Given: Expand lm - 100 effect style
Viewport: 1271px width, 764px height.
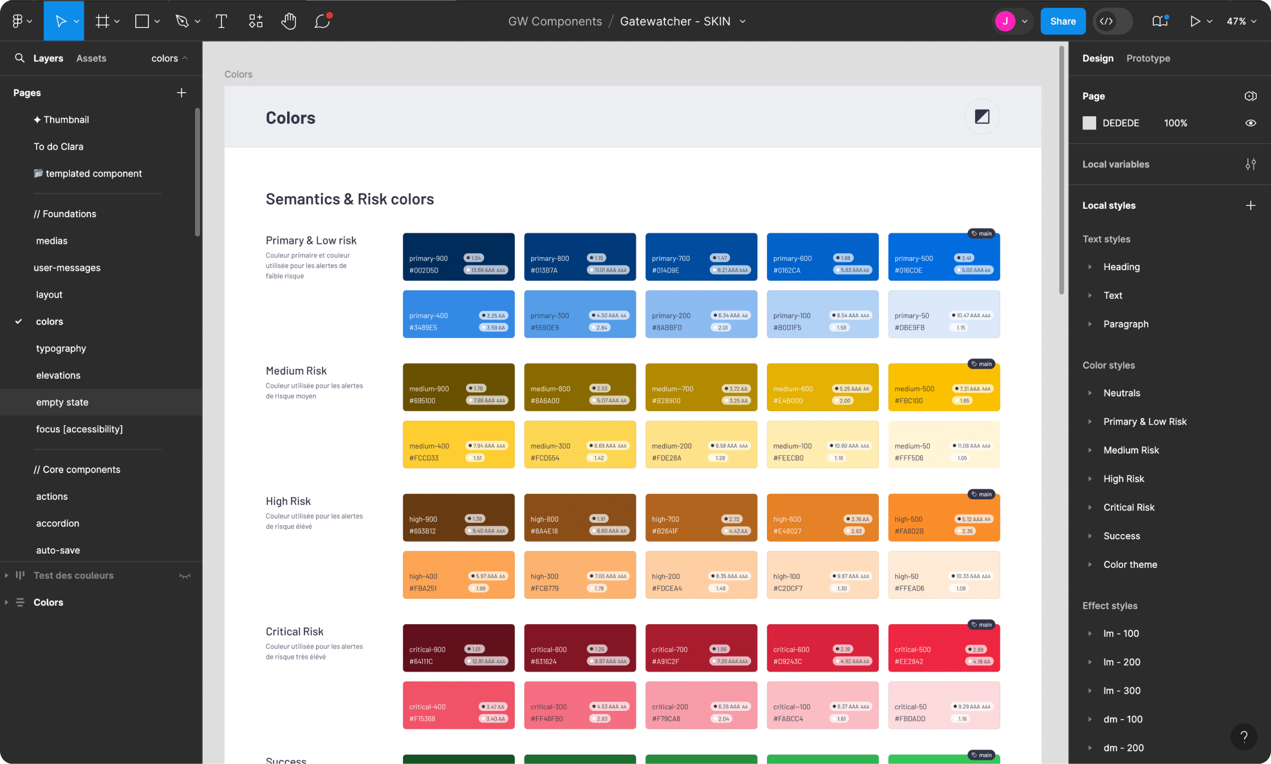Looking at the screenshot, I should [1090, 634].
